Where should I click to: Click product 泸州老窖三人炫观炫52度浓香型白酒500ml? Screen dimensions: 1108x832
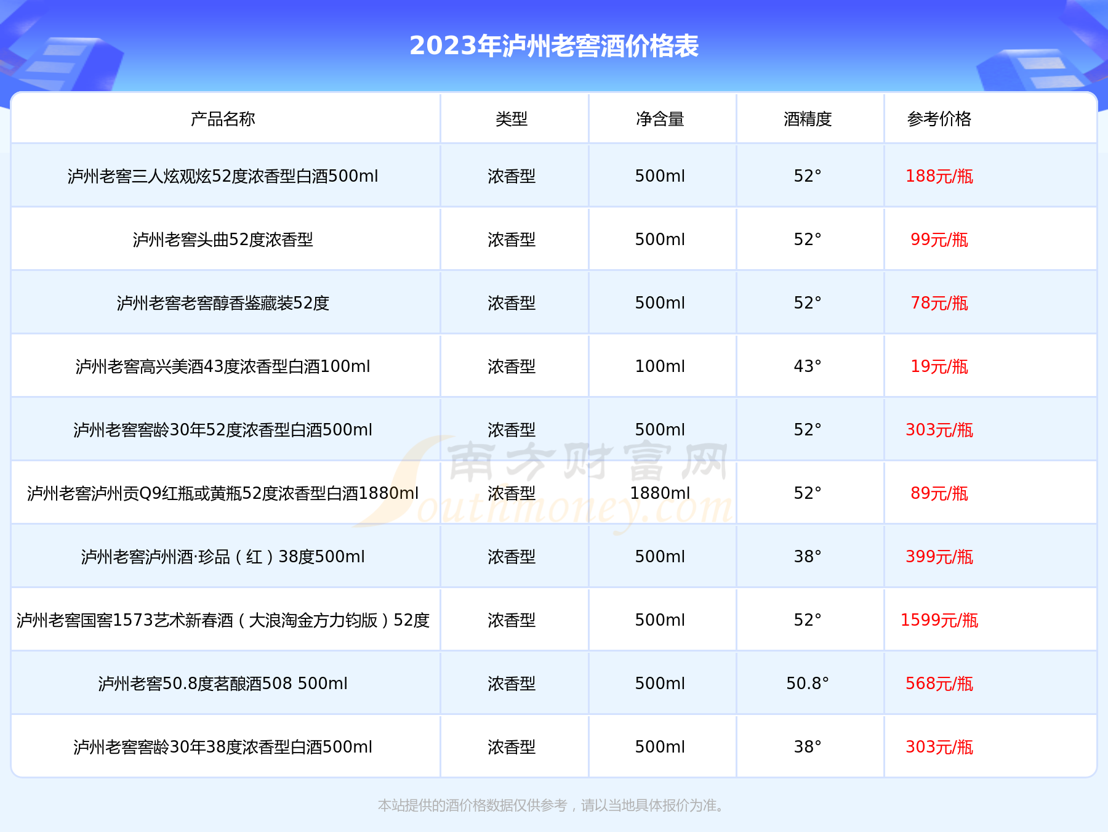[x=223, y=176]
